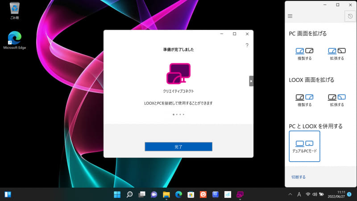357x201 pixels.
Task: Expand the side arrow tab on dialog edge
Action: point(251,81)
